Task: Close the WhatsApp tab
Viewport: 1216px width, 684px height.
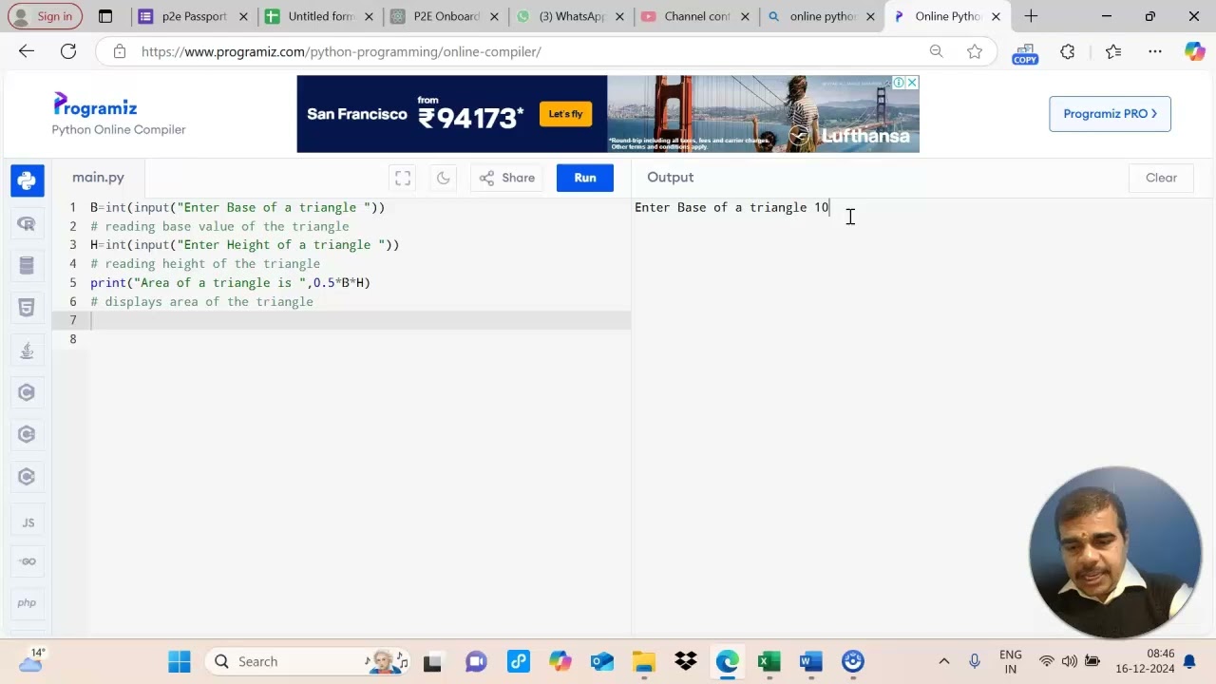Action: [619, 16]
